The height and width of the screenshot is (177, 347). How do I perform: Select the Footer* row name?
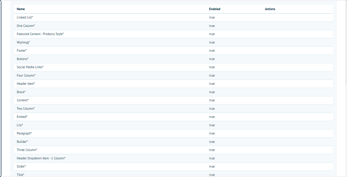[22, 50]
